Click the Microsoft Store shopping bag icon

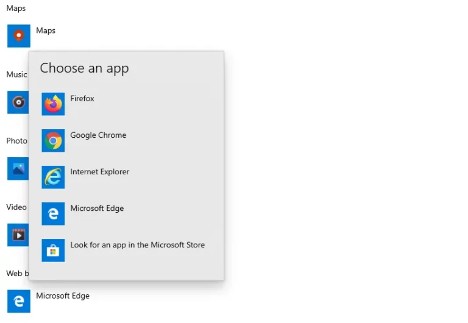click(x=53, y=250)
